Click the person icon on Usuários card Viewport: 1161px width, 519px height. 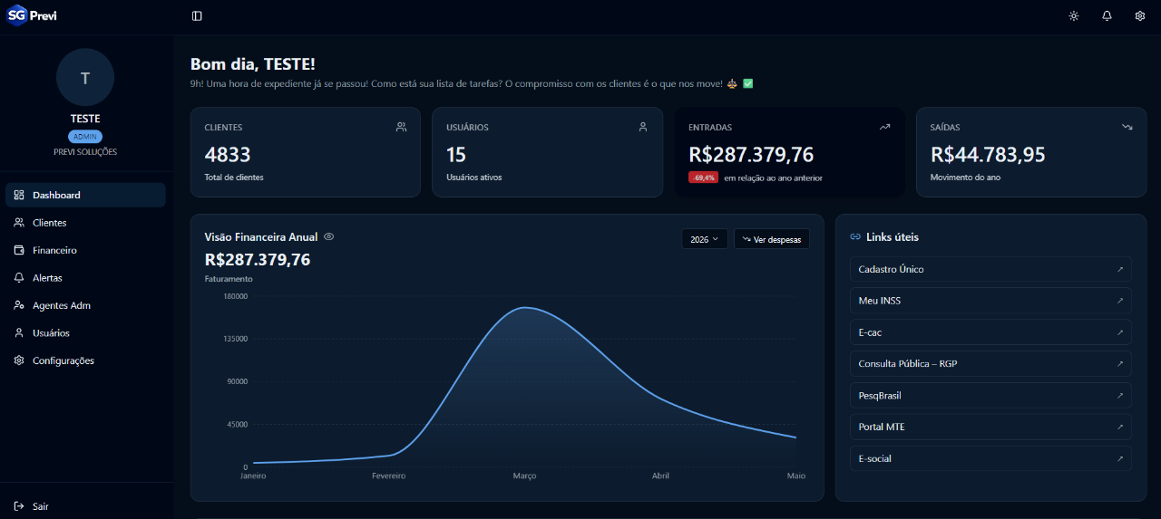(x=643, y=127)
